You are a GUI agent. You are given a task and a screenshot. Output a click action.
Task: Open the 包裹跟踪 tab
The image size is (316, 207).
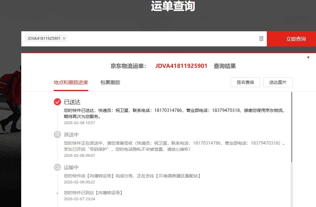tap(110, 82)
